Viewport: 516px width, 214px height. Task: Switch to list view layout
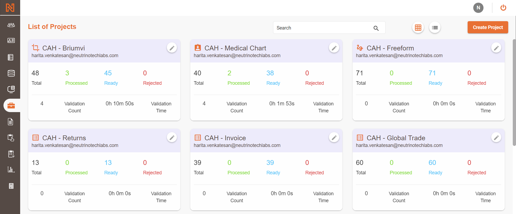[x=435, y=28]
